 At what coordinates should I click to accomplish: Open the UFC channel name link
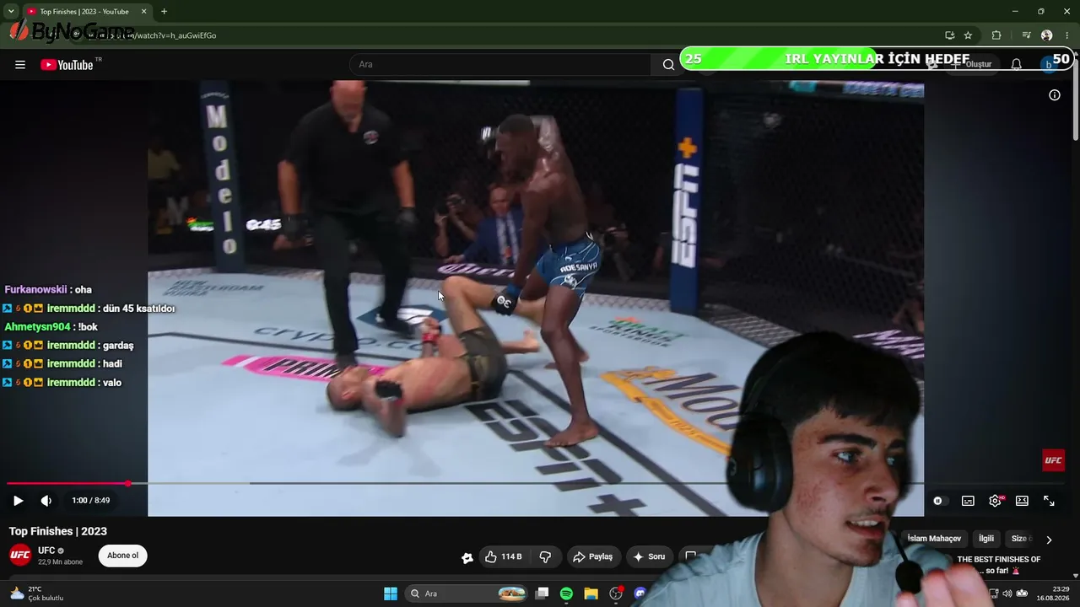tap(46, 551)
